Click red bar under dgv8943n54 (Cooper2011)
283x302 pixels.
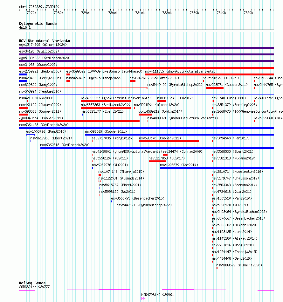click(79, 121)
